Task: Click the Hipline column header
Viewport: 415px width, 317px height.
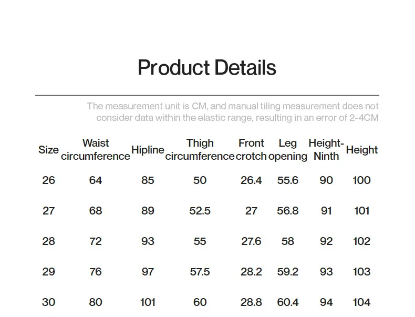Action: (x=148, y=150)
